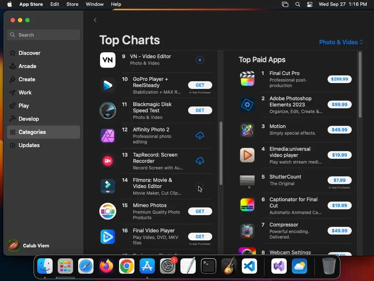Open the Final Cut Pro app icon

pyautogui.click(x=247, y=79)
